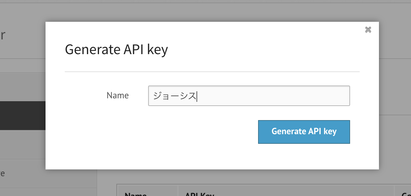Click the light gray sidebar item above the dark one
Viewport: 411px width, 196px height.
click(x=22, y=87)
